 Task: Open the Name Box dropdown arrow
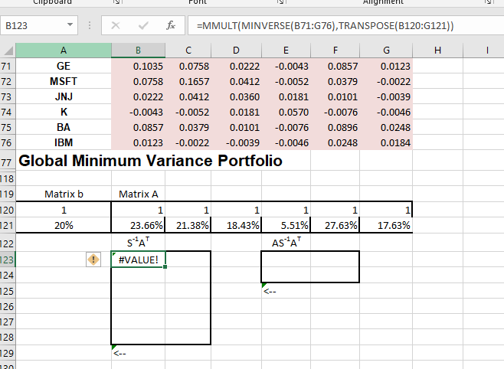(x=70, y=24)
